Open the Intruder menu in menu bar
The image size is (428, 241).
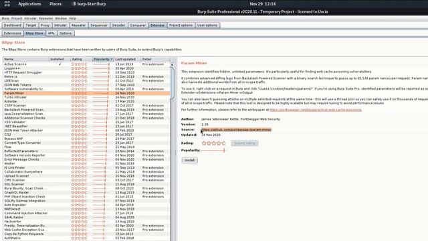[30, 18]
